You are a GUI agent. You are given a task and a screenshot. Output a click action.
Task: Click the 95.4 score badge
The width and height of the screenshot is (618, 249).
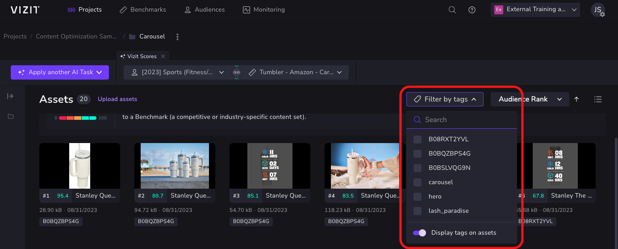pyautogui.click(x=63, y=196)
